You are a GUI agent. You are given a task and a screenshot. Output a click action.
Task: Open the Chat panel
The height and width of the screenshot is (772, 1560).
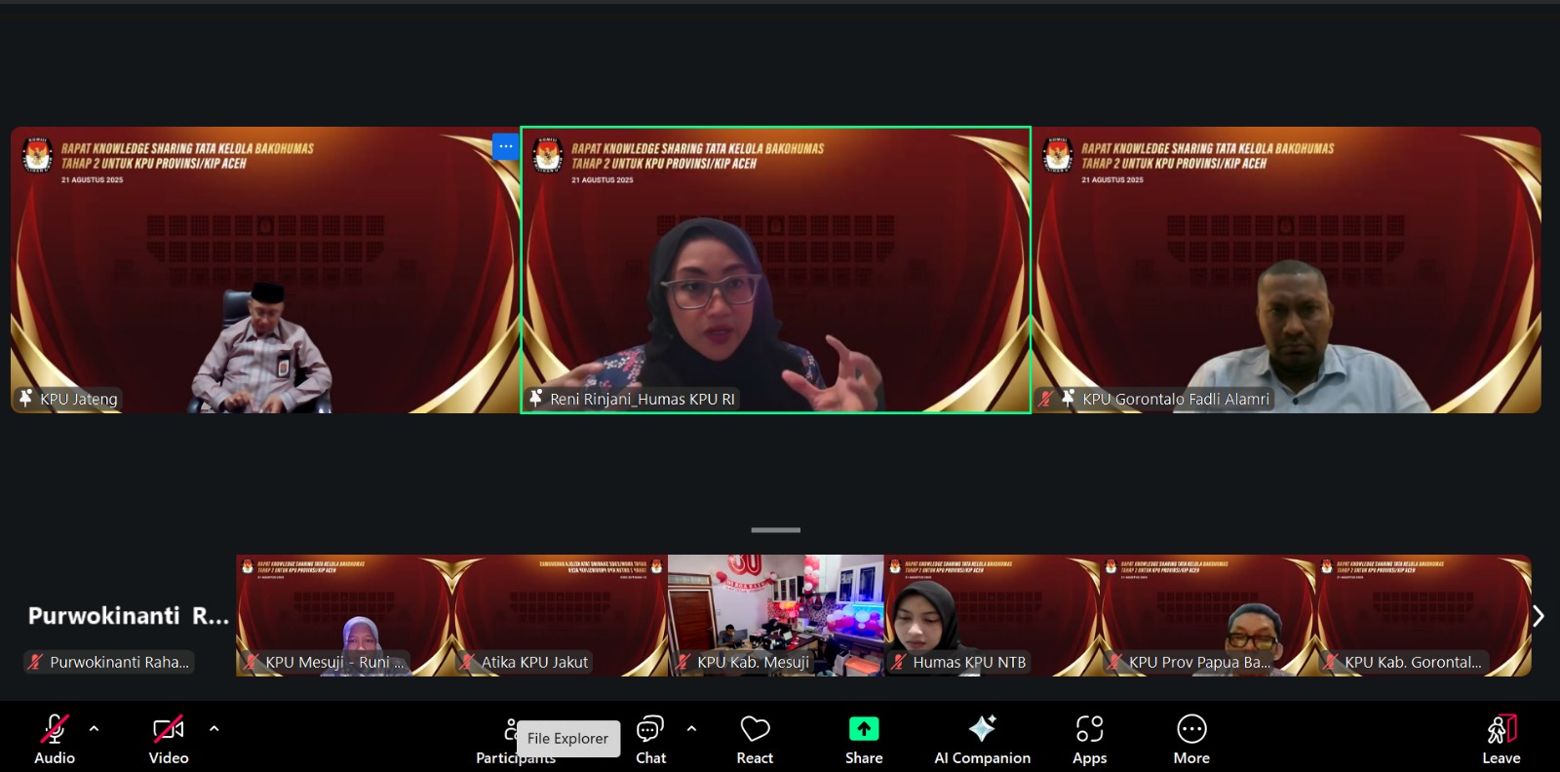pos(650,739)
